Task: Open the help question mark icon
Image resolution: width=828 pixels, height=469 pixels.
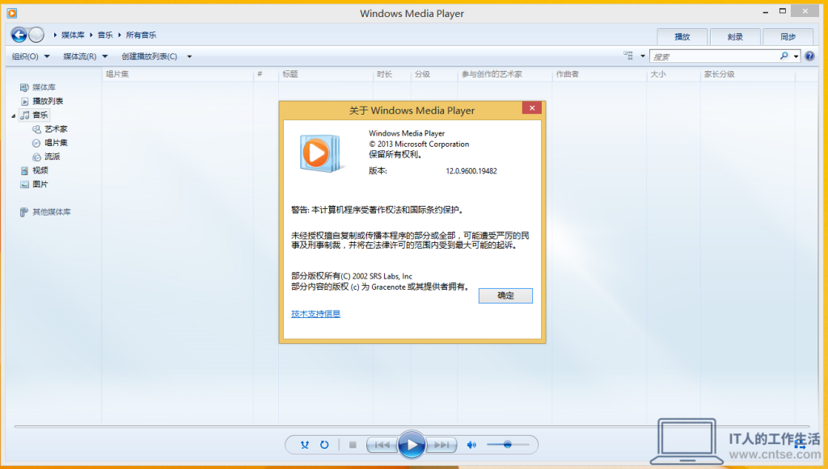Action: click(809, 57)
